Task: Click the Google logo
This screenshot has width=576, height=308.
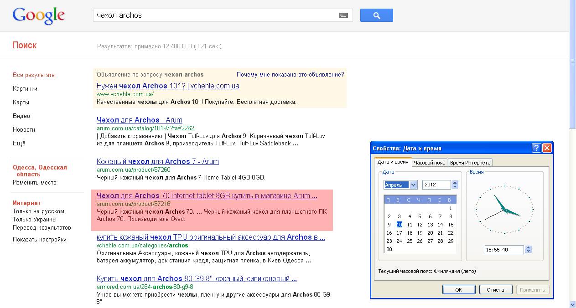Action: point(39,16)
